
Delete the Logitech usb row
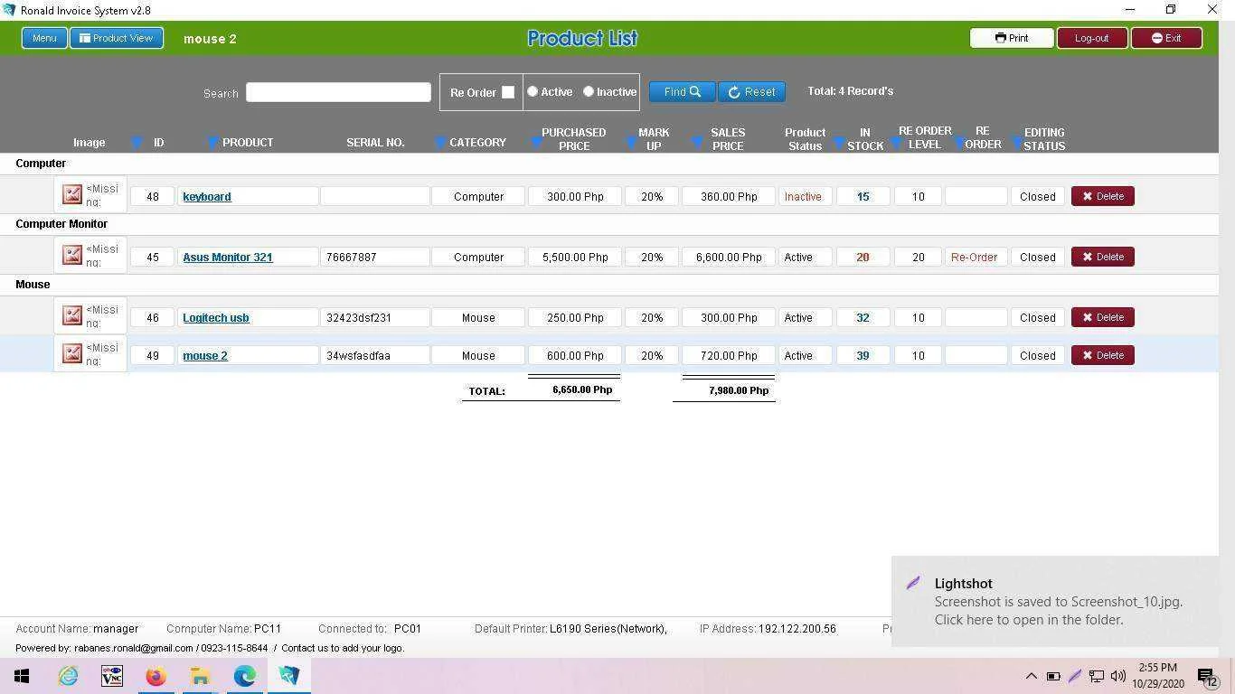pos(1103,317)
